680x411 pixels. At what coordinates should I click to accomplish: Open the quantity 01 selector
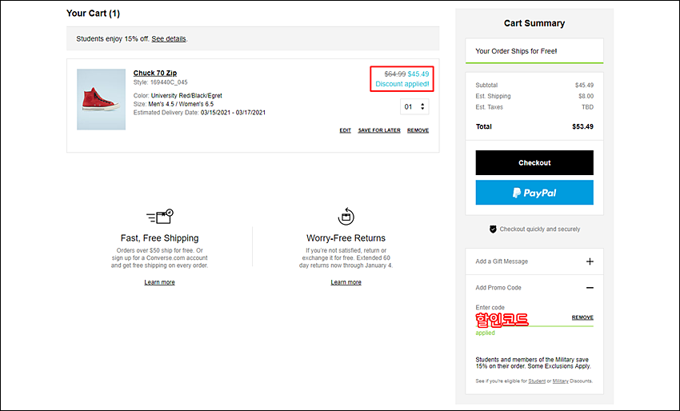coord(414,106)
